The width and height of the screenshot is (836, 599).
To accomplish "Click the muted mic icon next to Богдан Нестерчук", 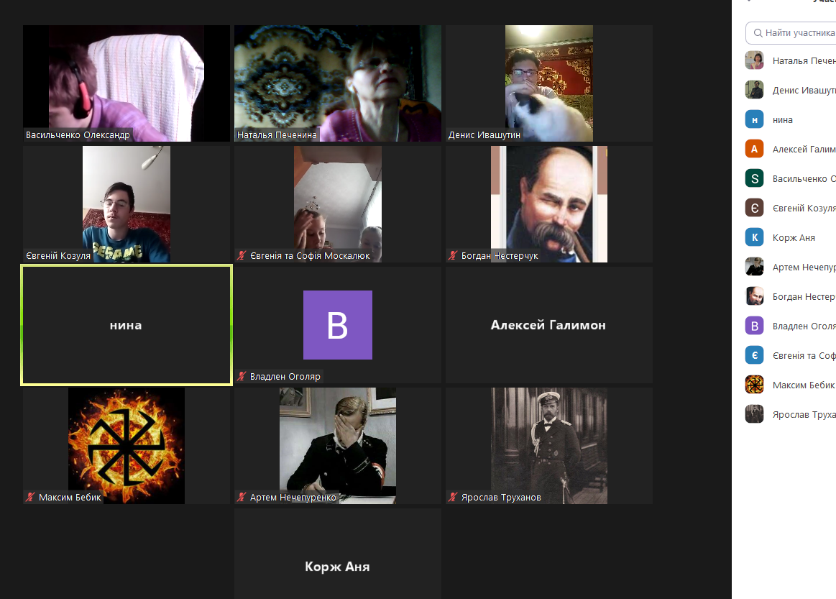I will (x=453, y=255).
